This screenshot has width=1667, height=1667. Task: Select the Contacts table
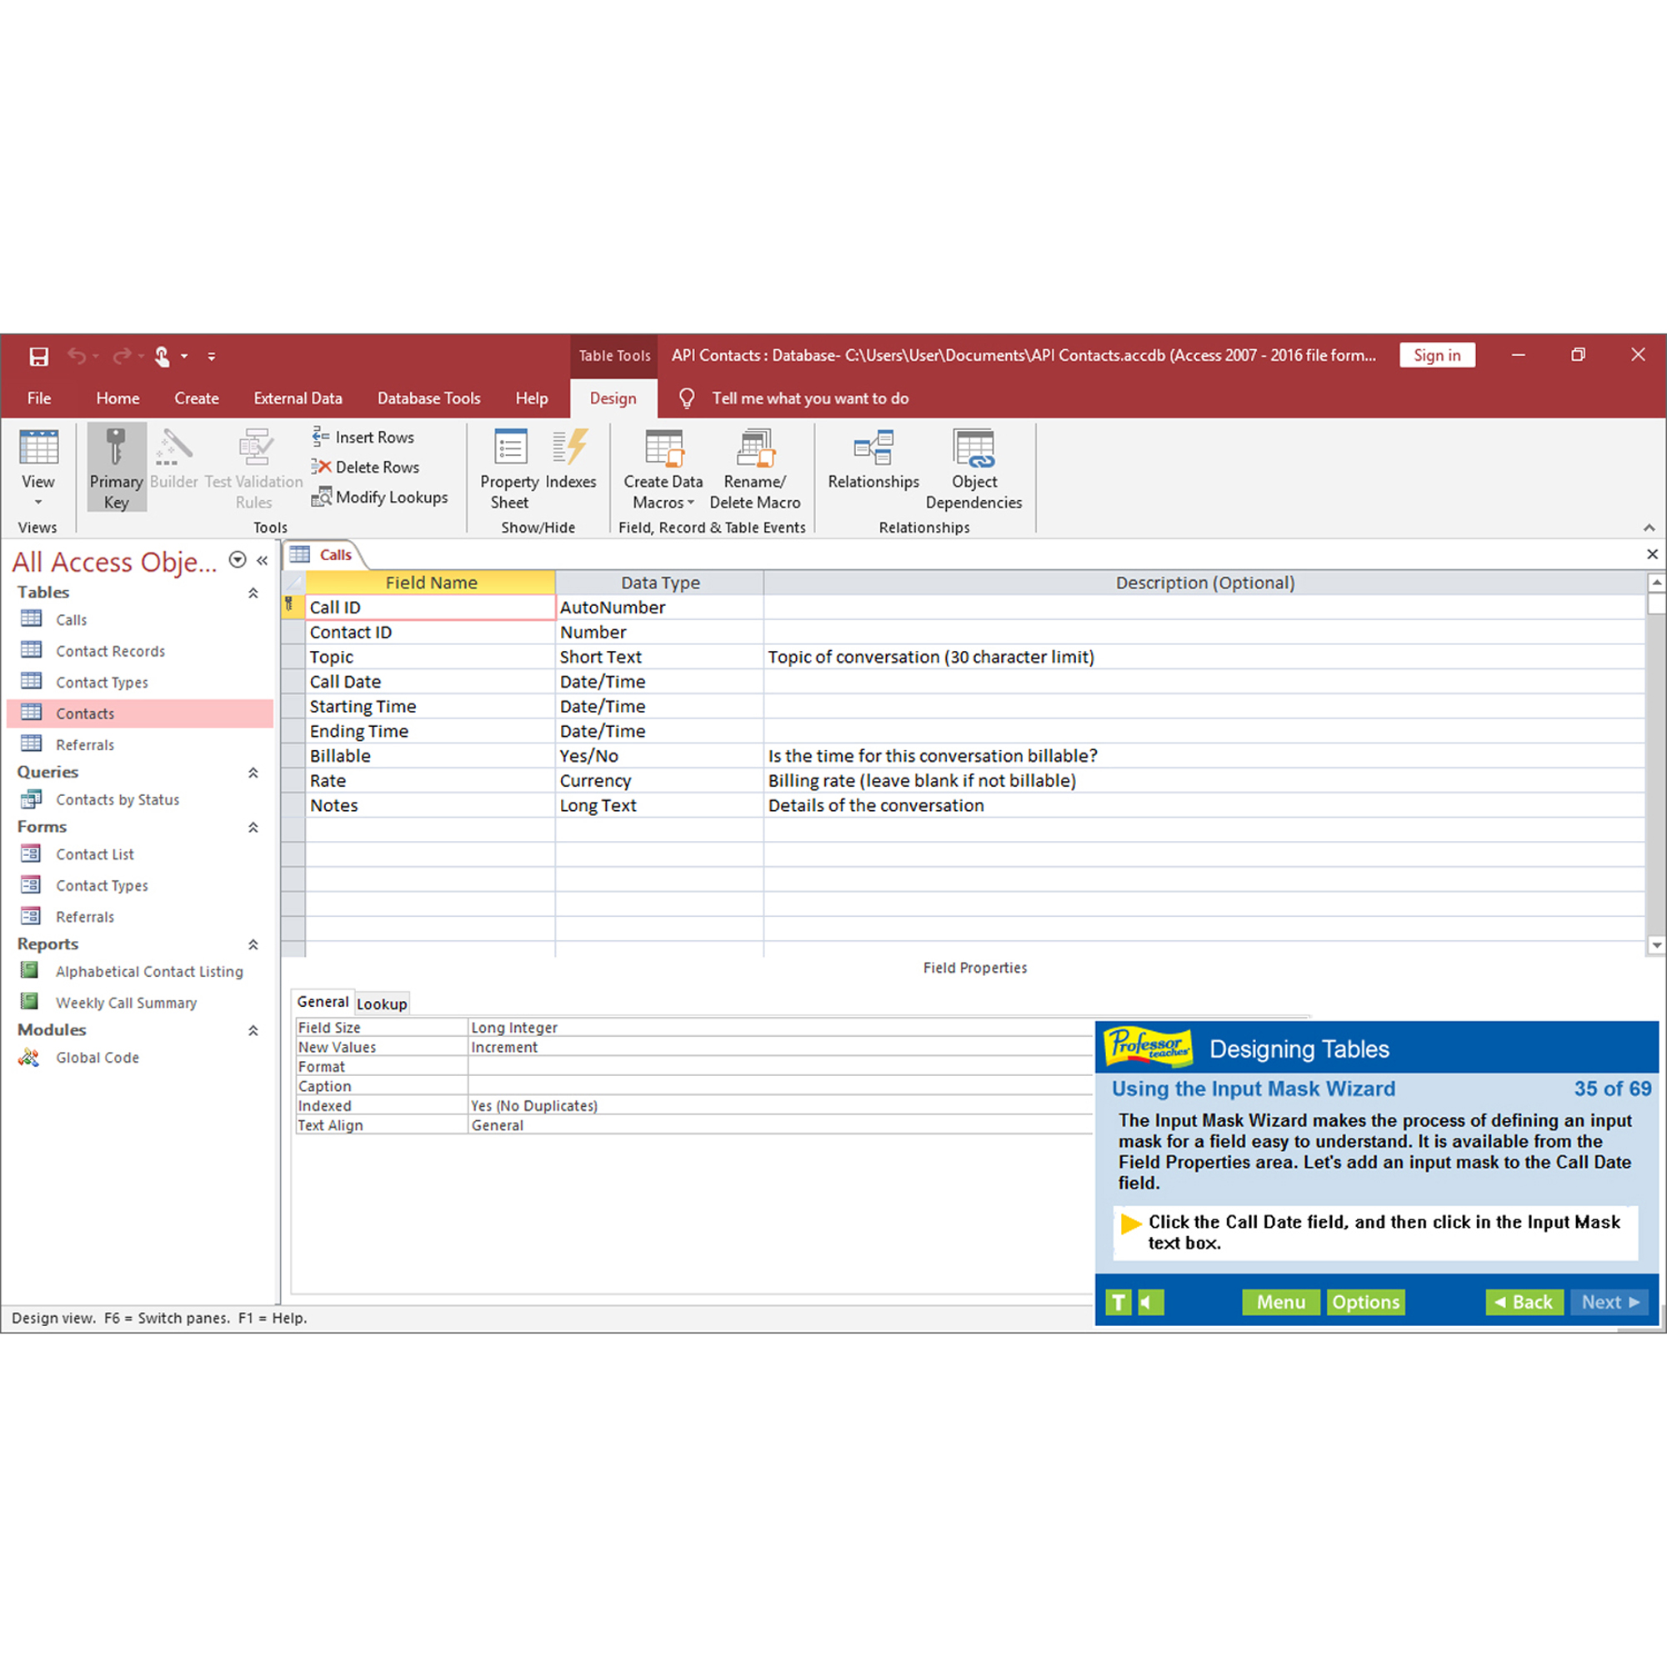139,713
